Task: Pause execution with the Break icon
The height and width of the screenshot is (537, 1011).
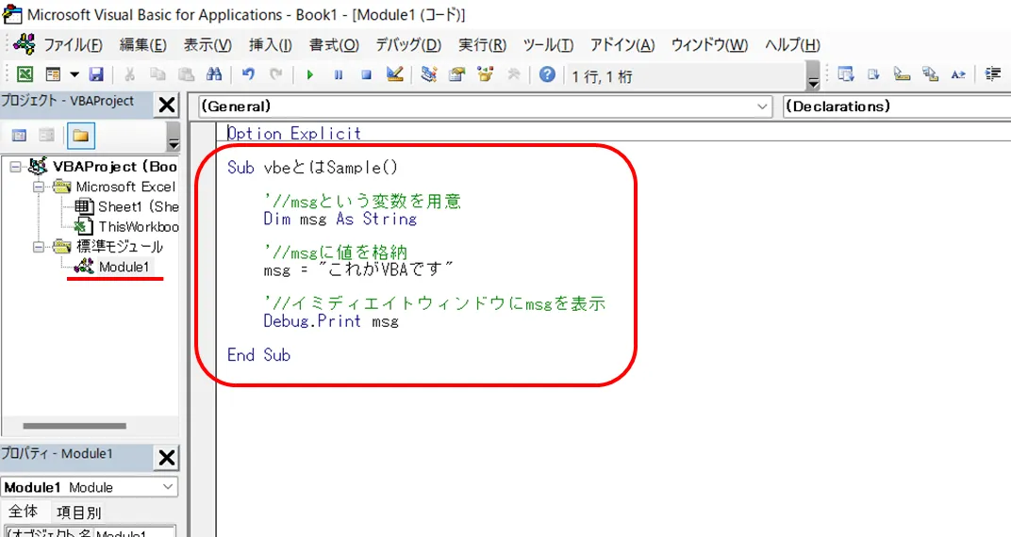Action: tap(338, 74)
